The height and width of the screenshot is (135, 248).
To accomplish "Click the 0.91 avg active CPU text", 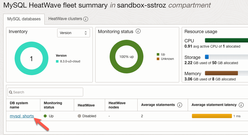I will (x=212, y=46).
